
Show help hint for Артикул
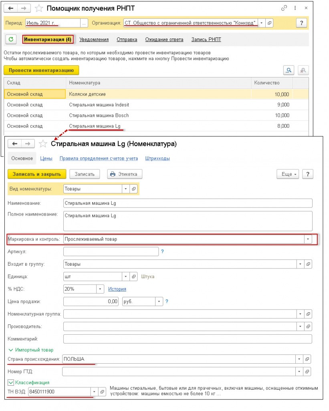coord(162,251)
